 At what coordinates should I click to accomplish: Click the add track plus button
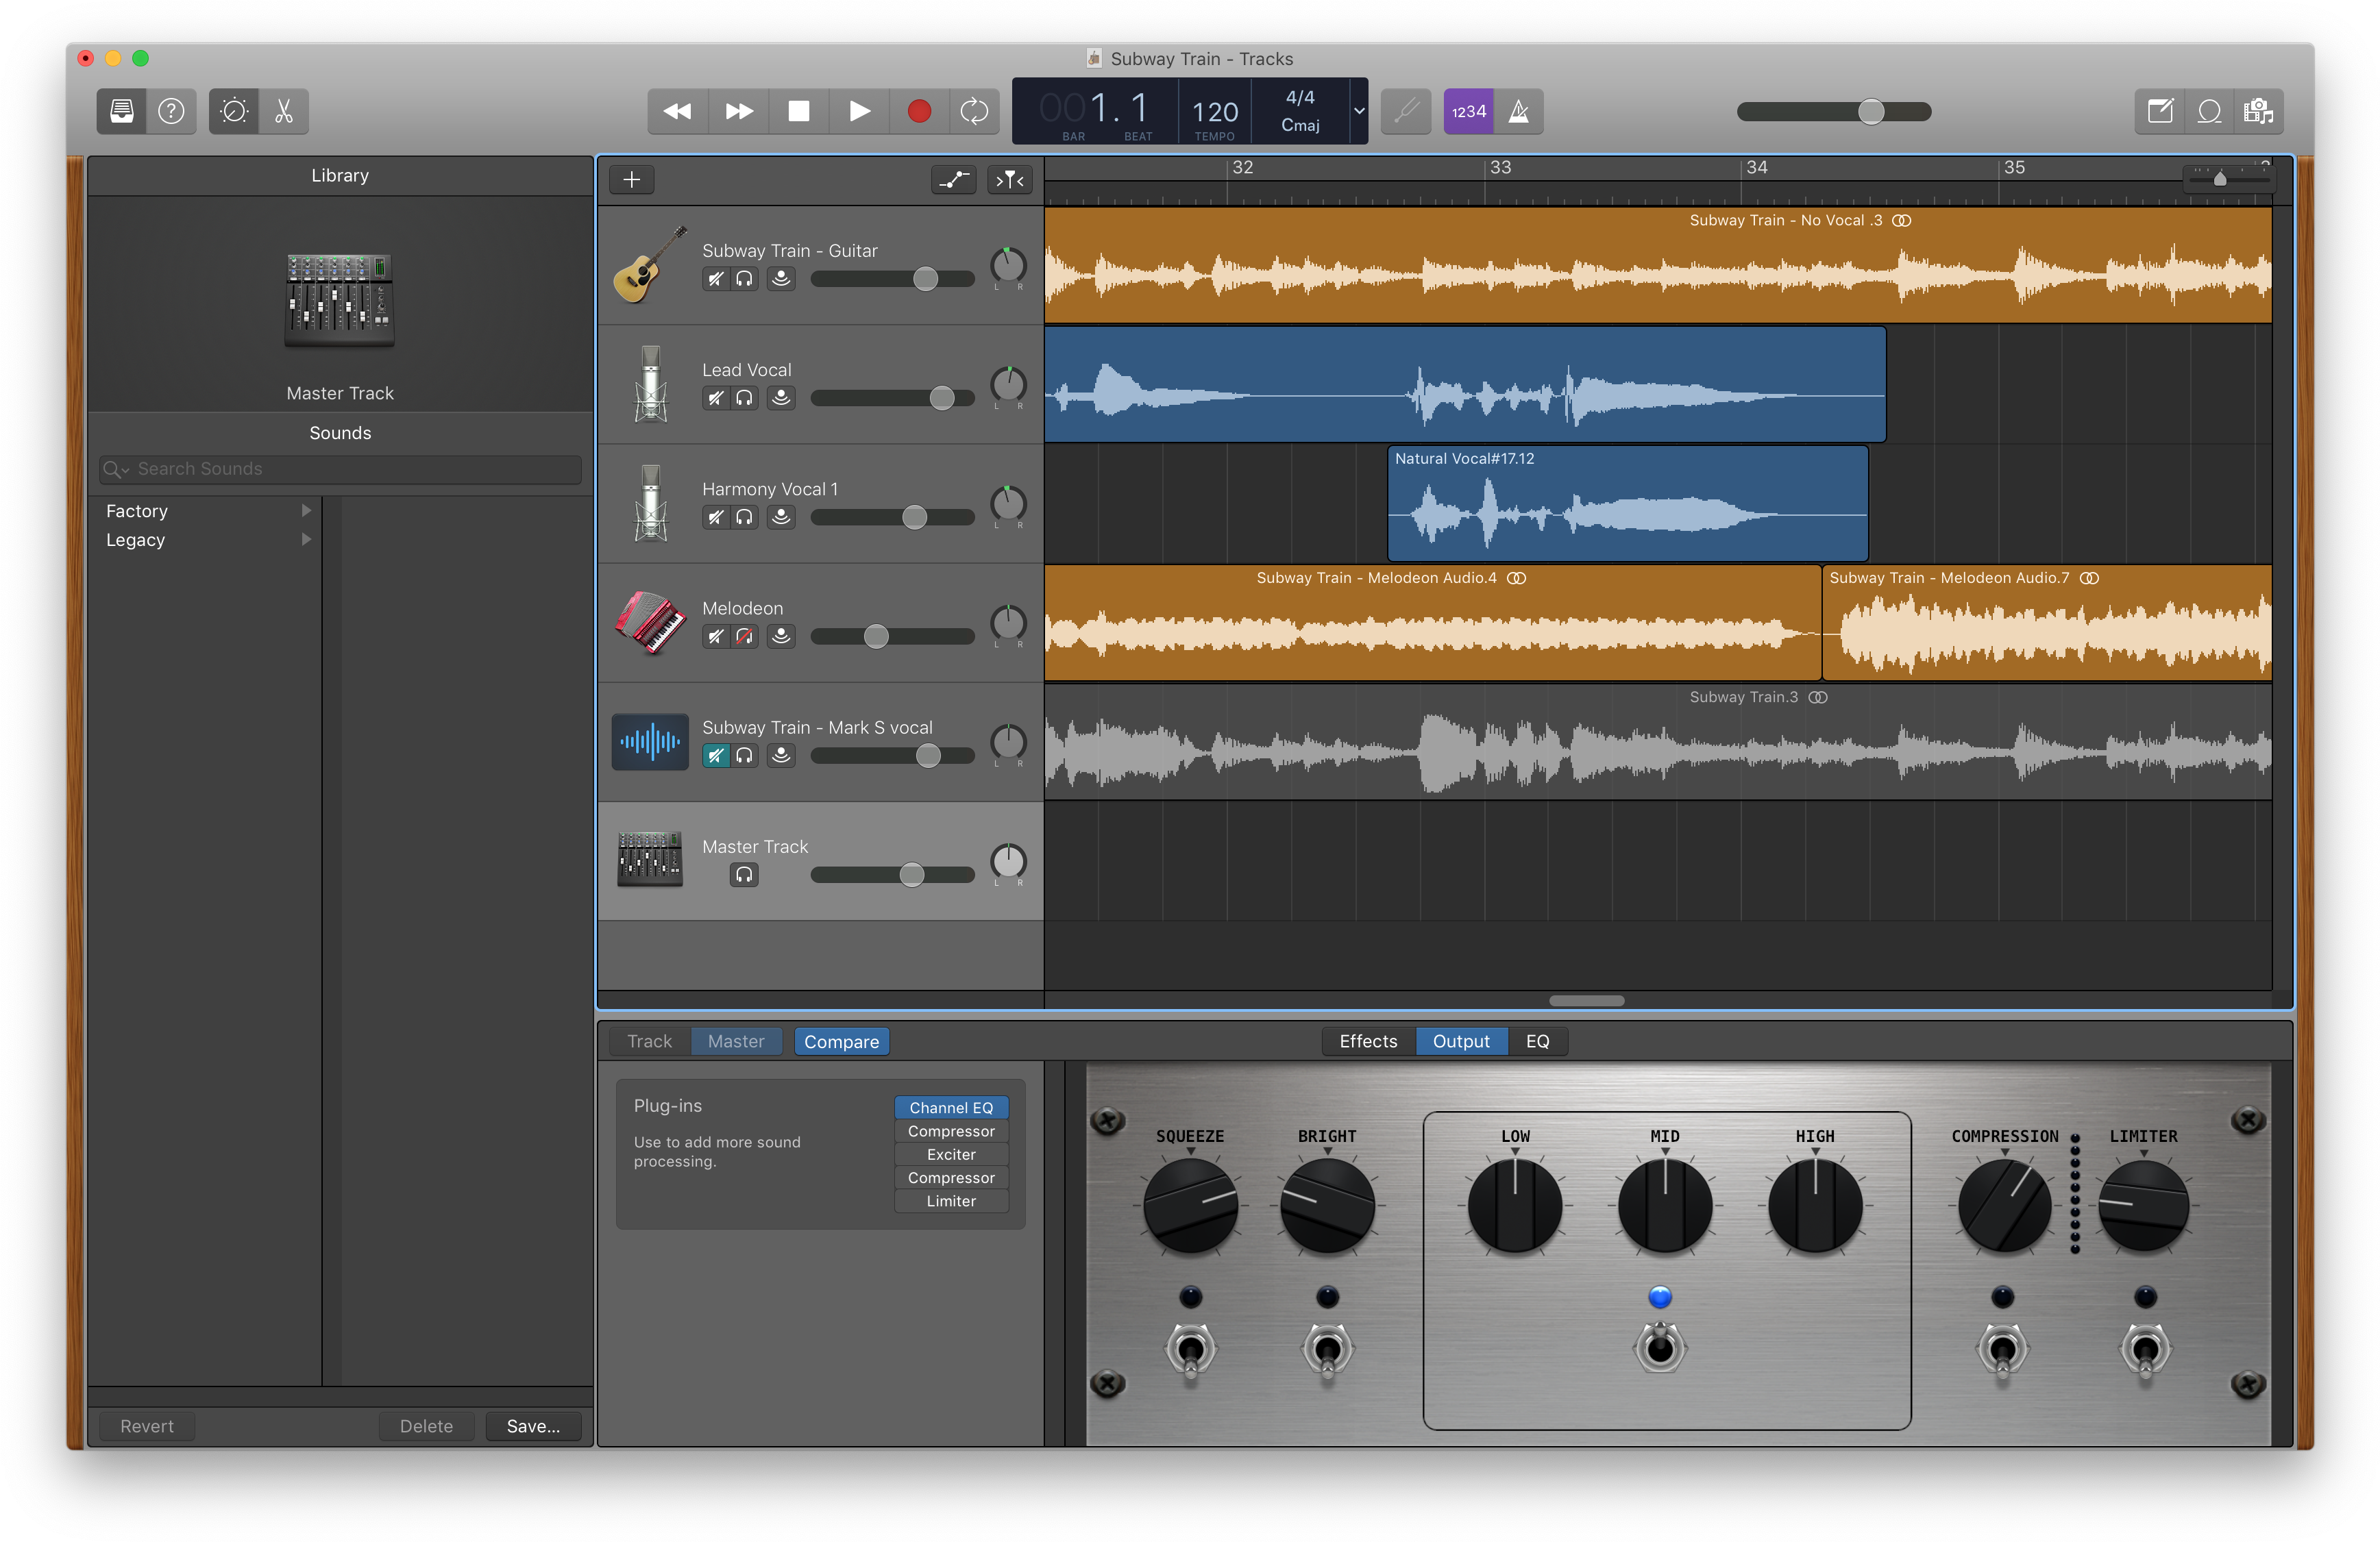click(631, 180)
